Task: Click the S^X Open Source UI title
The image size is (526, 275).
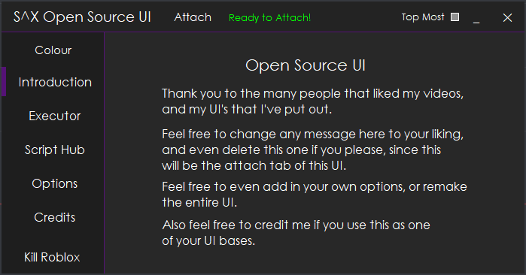Action: [x=82, y=17]
